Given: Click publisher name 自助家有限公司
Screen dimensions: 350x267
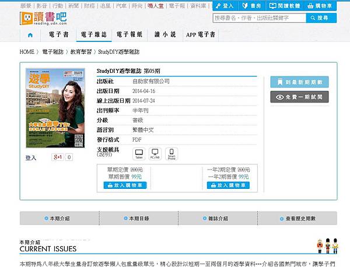Looking at the screenshot, I should pos(151,81).
